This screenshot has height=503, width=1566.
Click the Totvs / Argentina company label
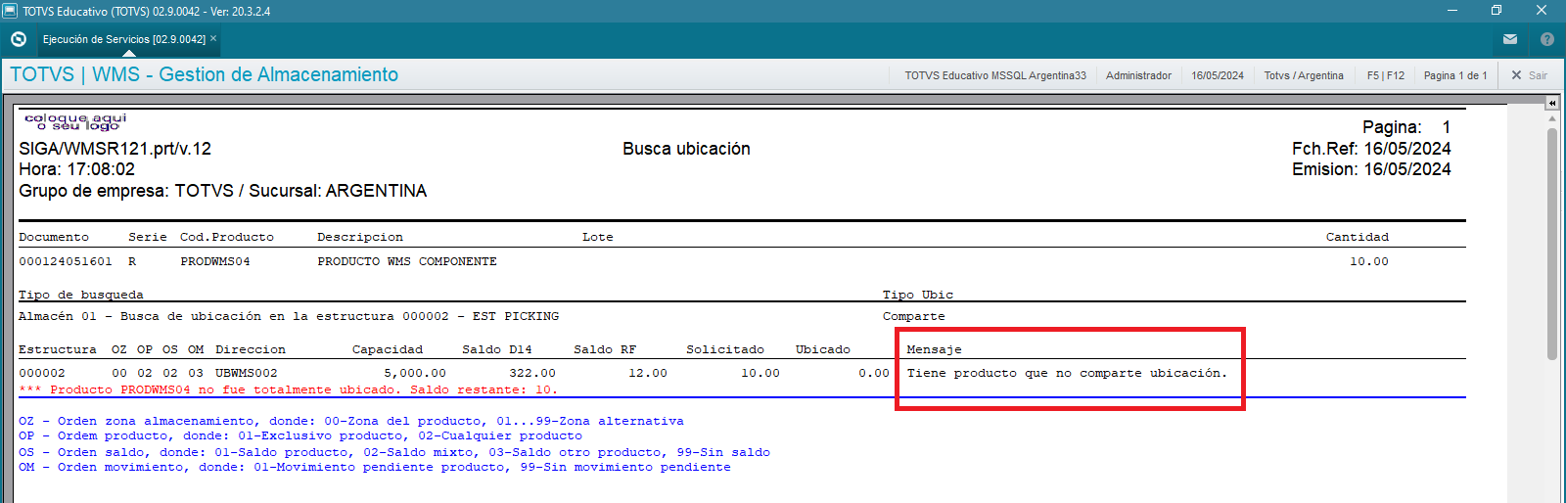tap(1304, 75)
